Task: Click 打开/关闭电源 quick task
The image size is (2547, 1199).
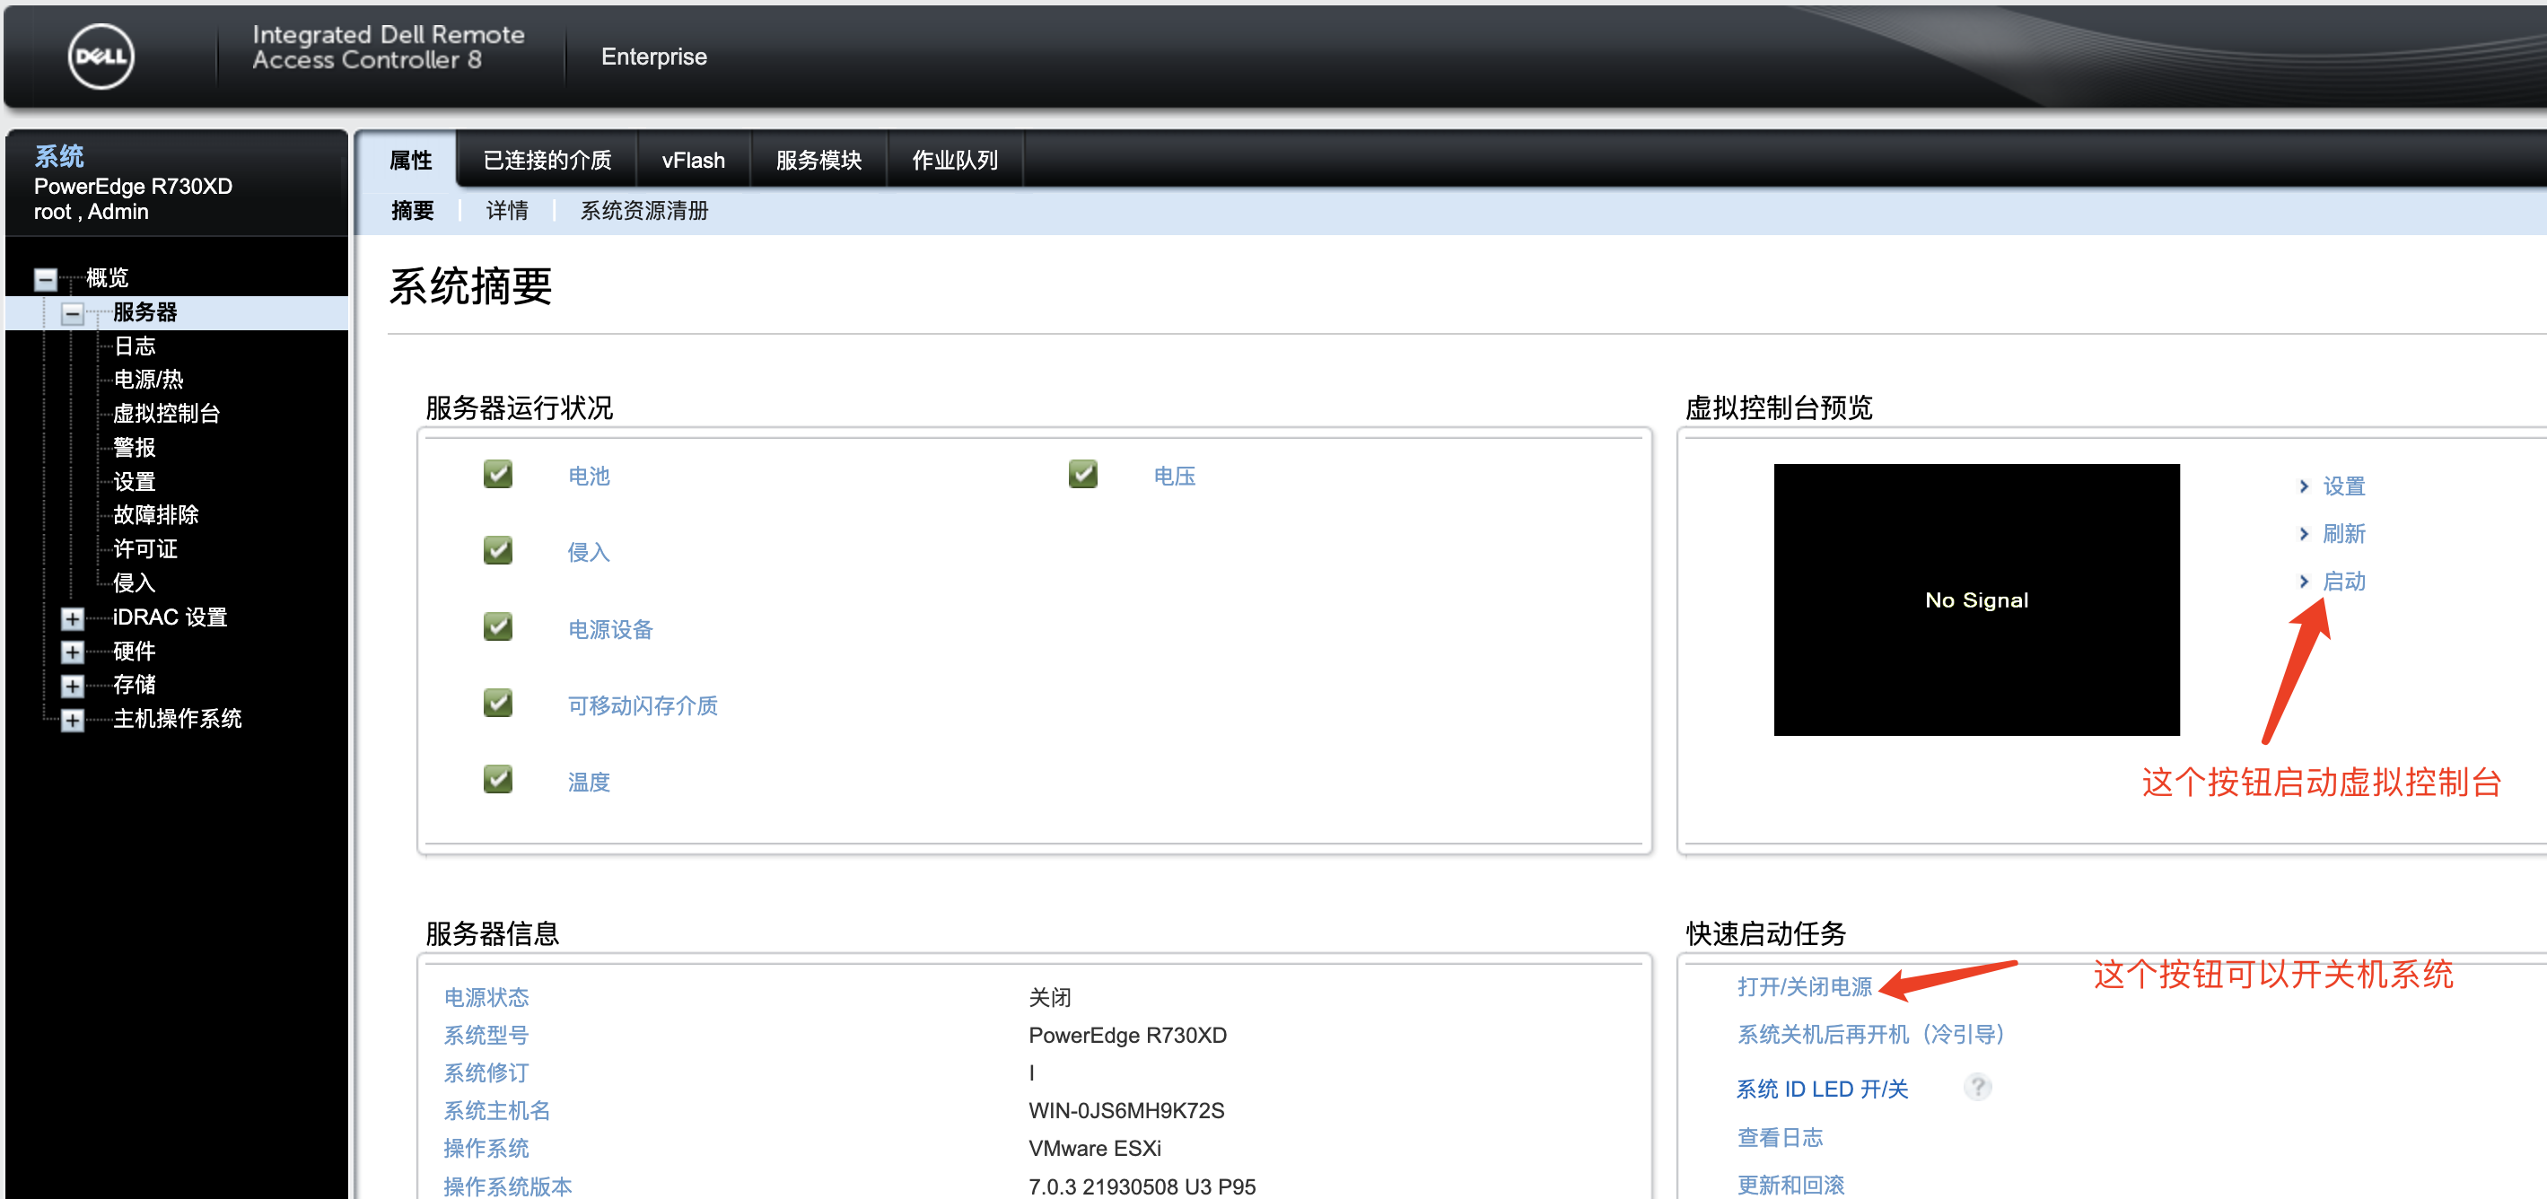Action: pyautogui.click(x=1805, y=986)
